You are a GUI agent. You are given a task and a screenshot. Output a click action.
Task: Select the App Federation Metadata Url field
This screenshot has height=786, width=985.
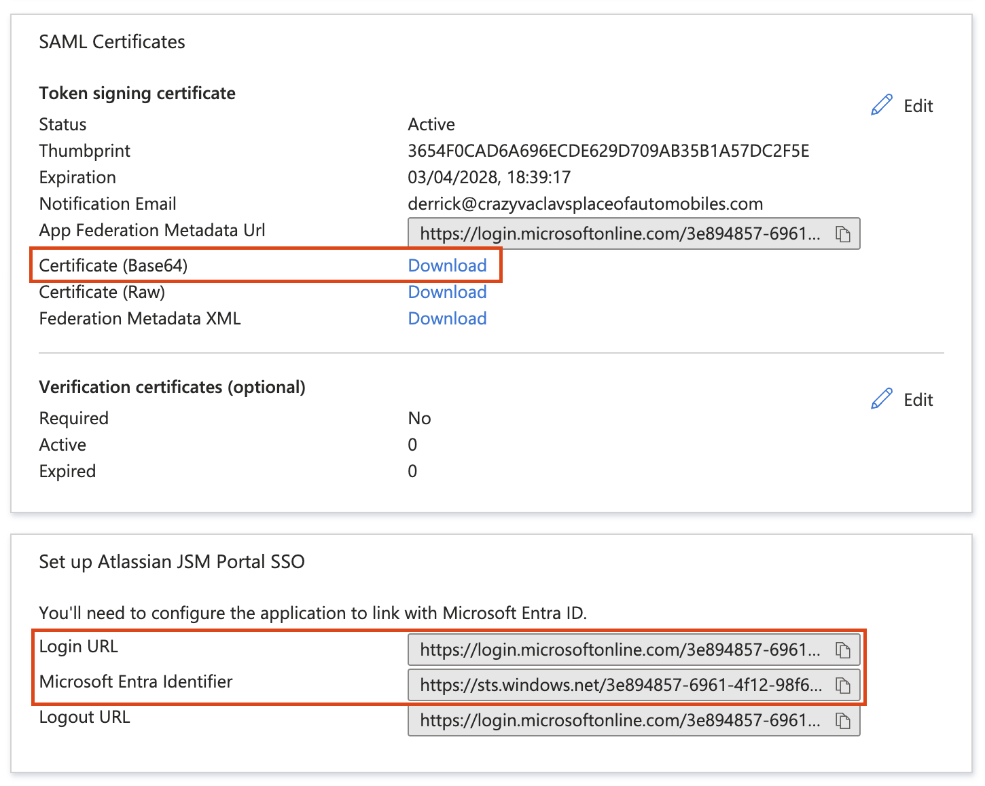click(x=634, y=233)
